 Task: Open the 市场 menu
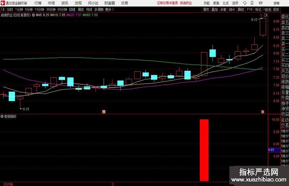pyautogui.click(x=51, y=3)
